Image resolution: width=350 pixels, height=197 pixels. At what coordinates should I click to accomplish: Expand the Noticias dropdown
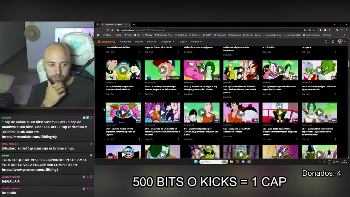click(196, 42)
